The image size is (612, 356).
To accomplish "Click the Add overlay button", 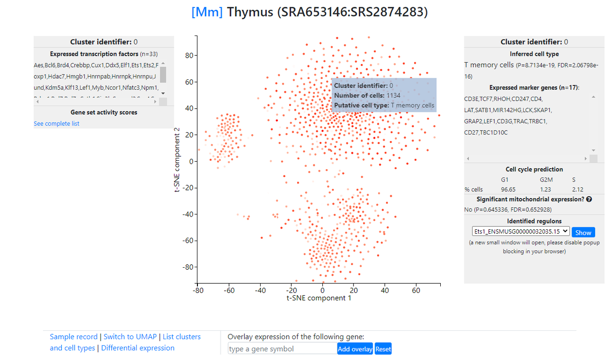I will [x=355, y=349].
